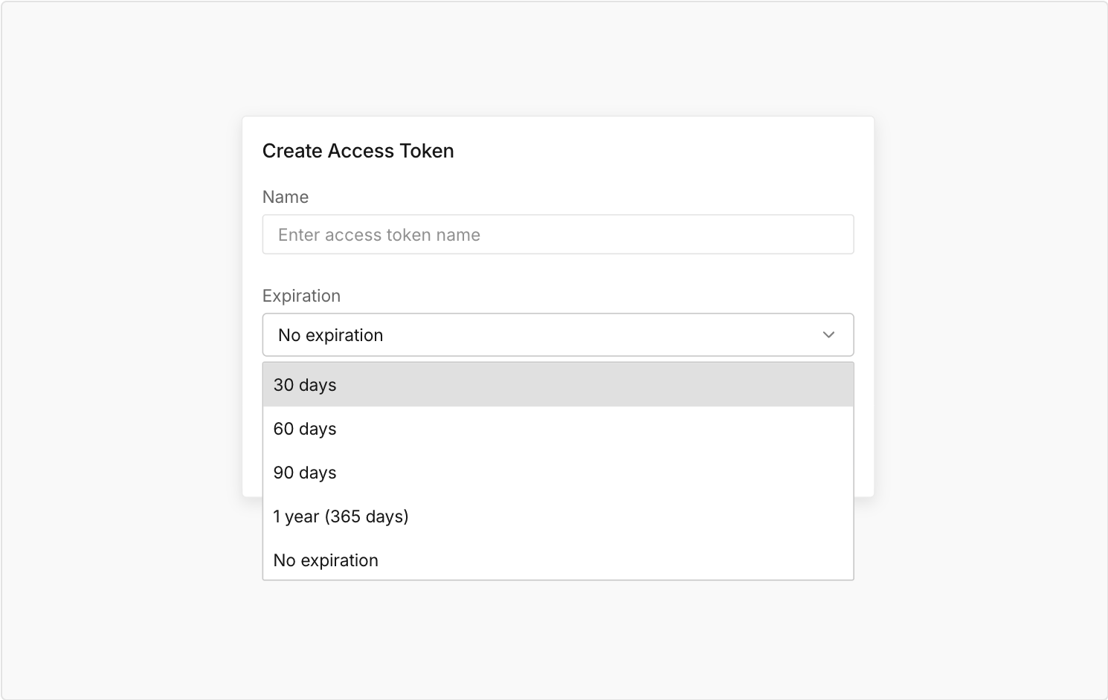Click the chevron arrow in Expiration field
Image resolution: width=1108 pixels, height=700 pixels.
pyautogui.click(x=828, y=335)
